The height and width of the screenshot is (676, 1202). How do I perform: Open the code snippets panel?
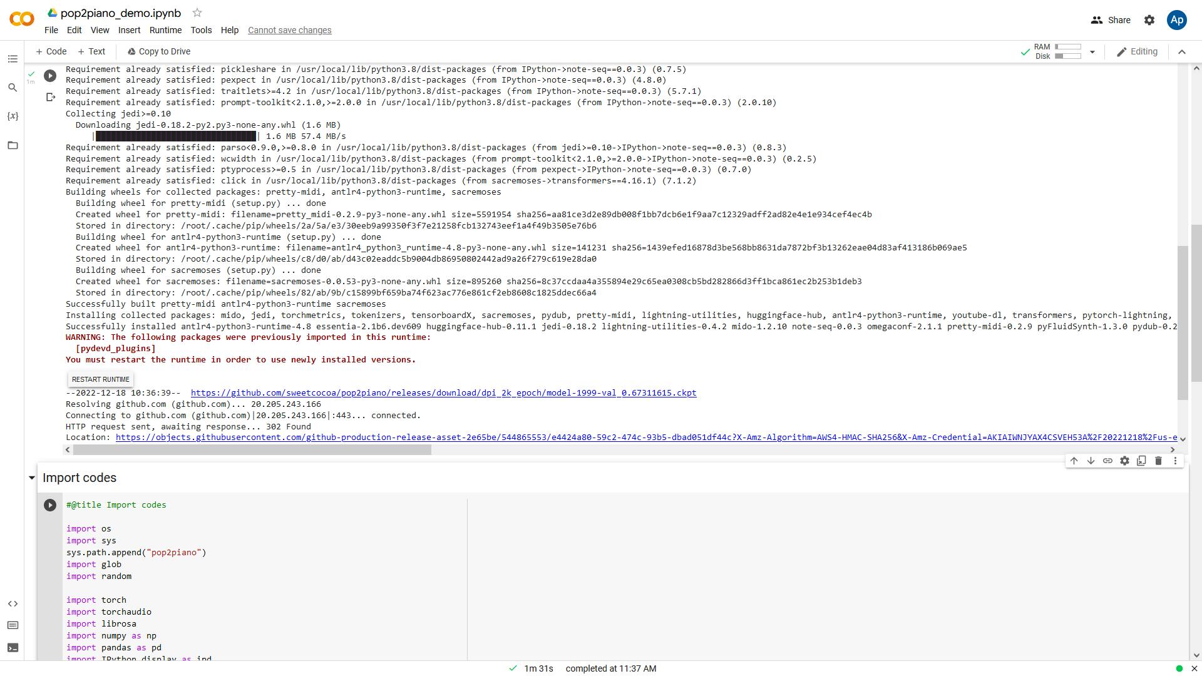13,604
